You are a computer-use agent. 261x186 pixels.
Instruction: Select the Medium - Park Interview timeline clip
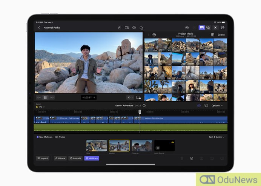click(181, 120)
